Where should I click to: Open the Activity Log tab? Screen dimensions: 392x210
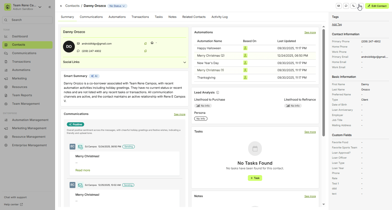click(x=219, y=17)
